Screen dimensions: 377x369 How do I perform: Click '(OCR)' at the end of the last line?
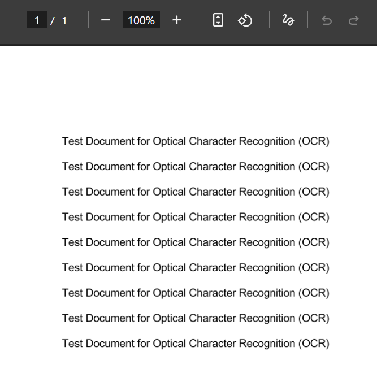(314, 344)
